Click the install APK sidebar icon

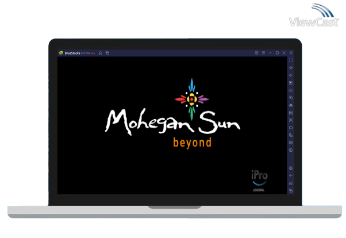pos(291,105)
